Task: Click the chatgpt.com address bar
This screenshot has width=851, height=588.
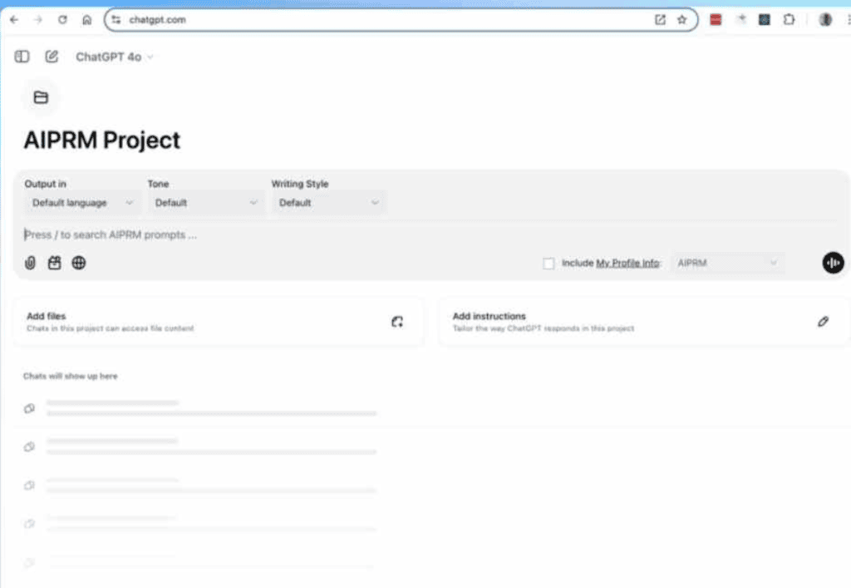Action: click(x=401, y=20)
